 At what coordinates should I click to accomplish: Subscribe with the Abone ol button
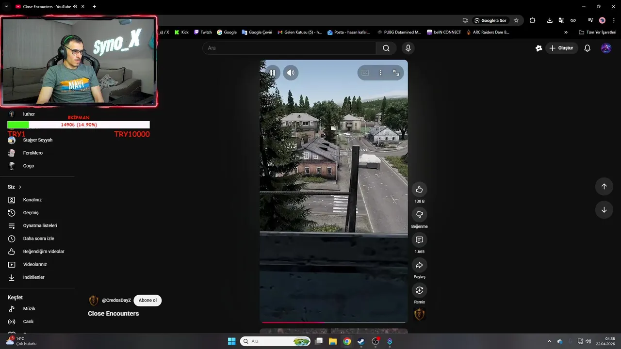[147, 301]
